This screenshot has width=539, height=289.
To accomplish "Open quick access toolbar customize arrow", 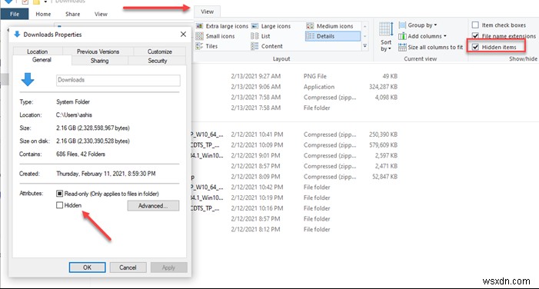I will [45, 2].
